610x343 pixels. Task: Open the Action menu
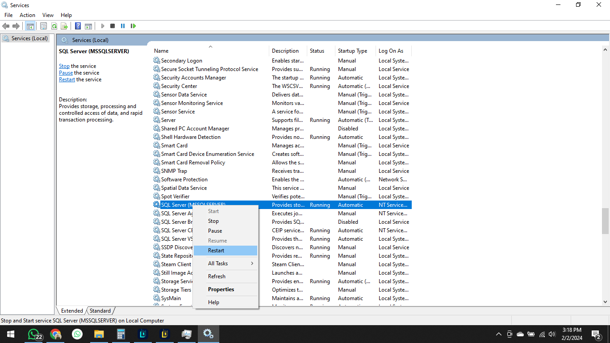(x=27, y=15)
